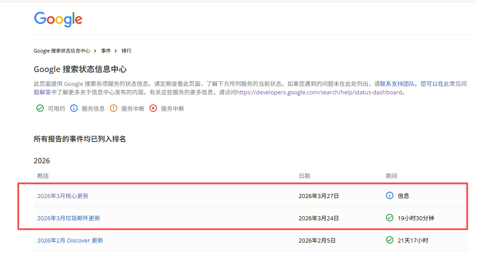The width and height of the screenshot is (477, 255).
Task: Click breadcrumb chevron before 排行
Action: (x=116, y=51)
